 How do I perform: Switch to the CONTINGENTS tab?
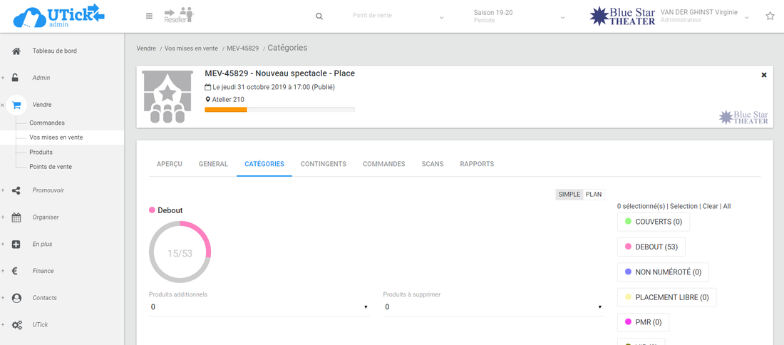pyautogui.click(x=323, y=164)
